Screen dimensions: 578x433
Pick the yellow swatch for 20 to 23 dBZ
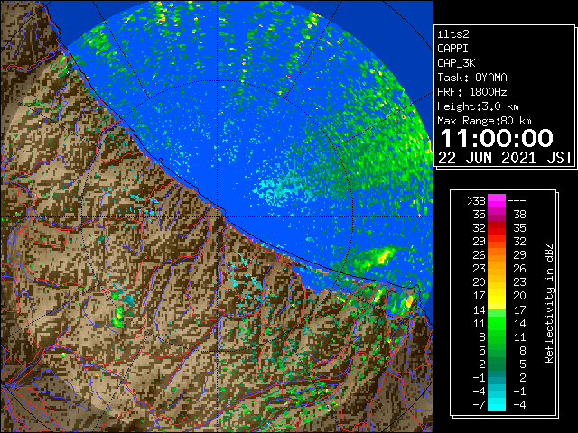pyautogui.click(x=497, y=282)
